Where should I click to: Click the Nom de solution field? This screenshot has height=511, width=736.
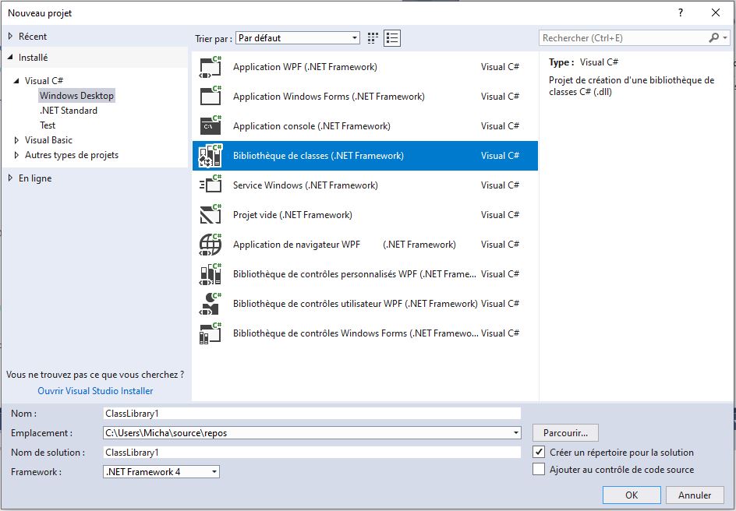click(x=312, y=453)
